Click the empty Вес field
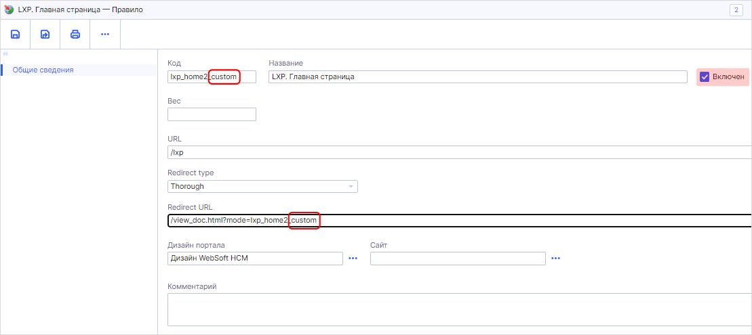 point(212,114)
